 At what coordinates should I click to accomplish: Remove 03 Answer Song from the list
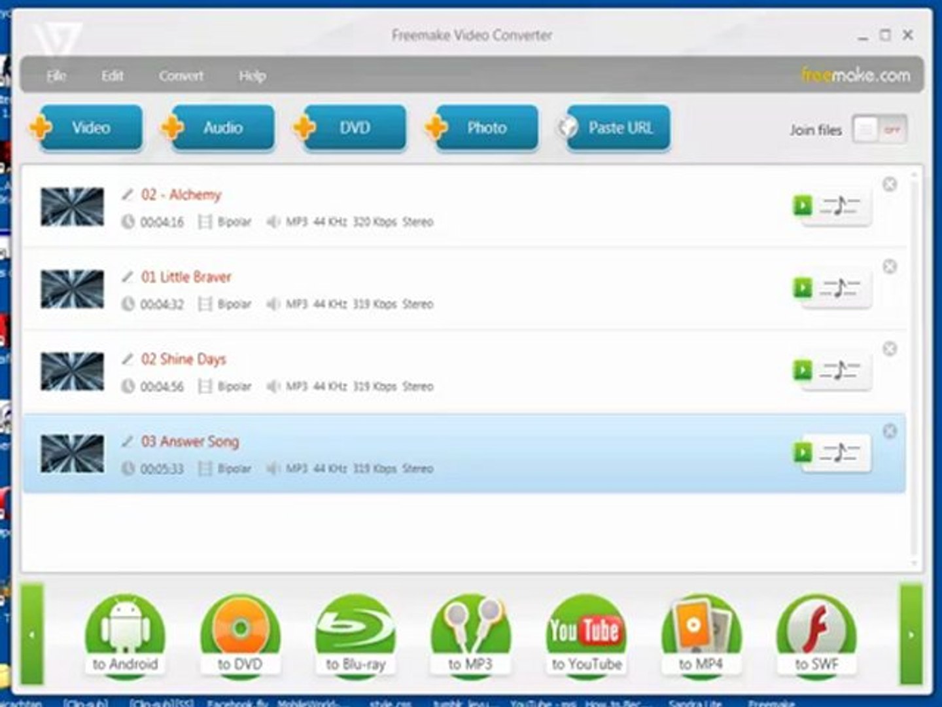pyautogui.click(x=890, y=431)
